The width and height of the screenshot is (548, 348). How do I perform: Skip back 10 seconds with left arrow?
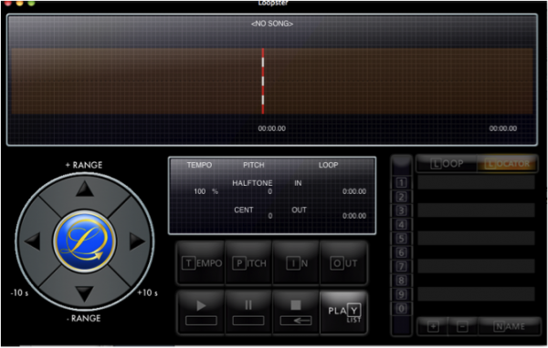coord(33,241)
